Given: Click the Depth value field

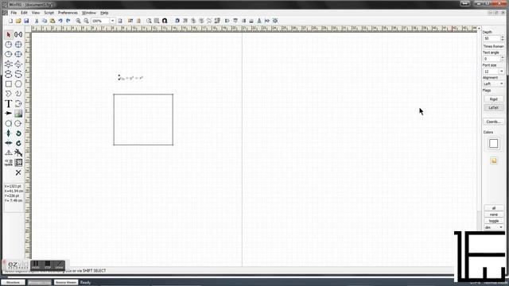Looking at the screenshot, I should [x=492, y=39].
